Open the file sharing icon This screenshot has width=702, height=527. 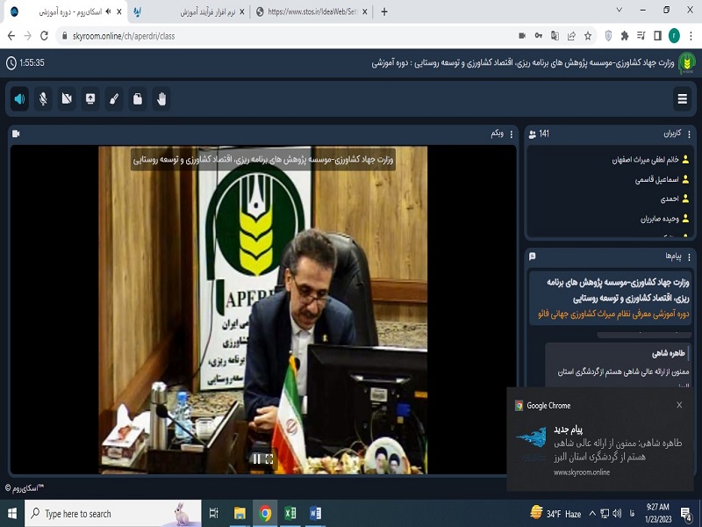click(x=138, y=99)
